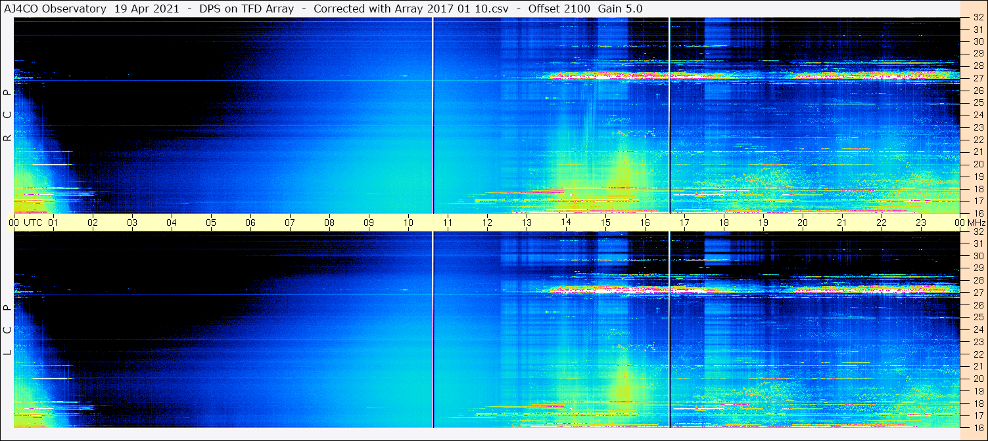Click white vertical marker after 16 UTC in LCP
The height and width of the screenshot is (441, 988).
point(669,329)
